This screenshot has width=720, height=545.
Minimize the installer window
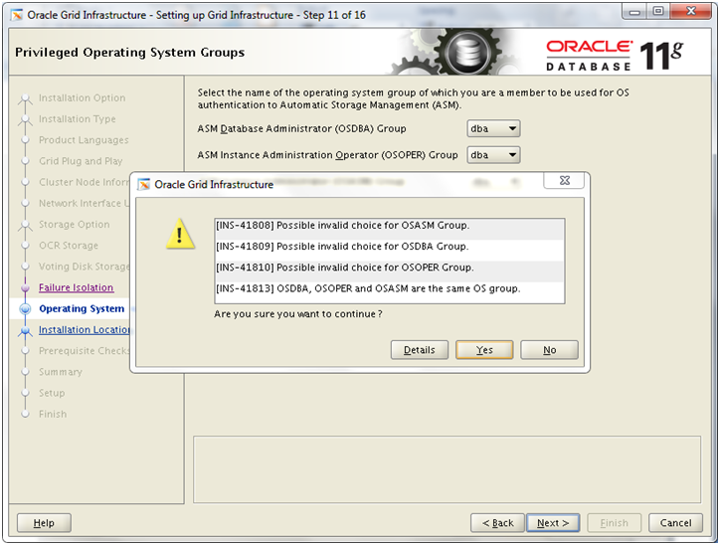[x=635, y=12]
